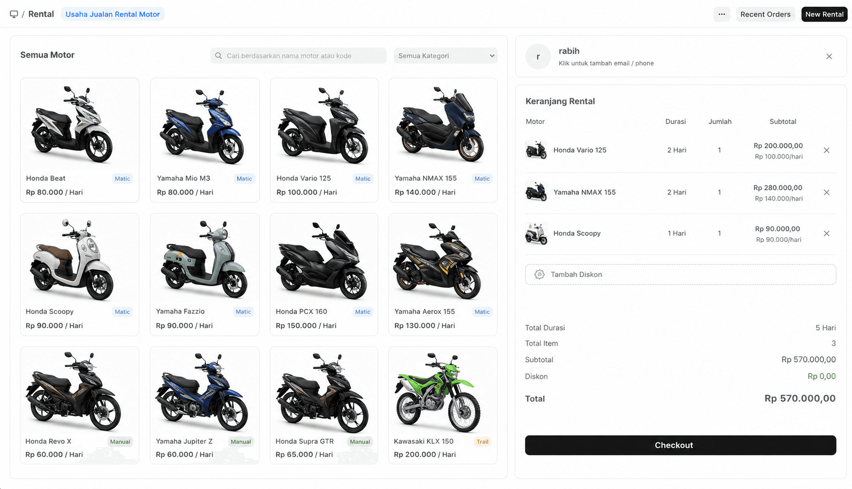Screen dimensions: 852x489
Task: Select the Yamaha NMAX 155 product card
Action: [x=443, y=140]
